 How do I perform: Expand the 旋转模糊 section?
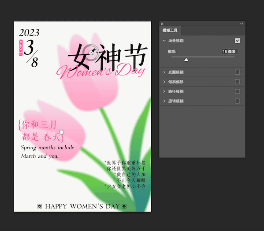point(164,101)
